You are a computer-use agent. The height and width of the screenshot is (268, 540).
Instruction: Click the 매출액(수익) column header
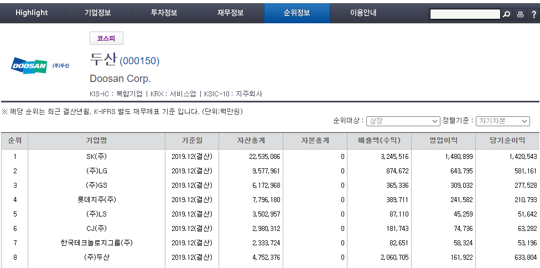(379, 141)
